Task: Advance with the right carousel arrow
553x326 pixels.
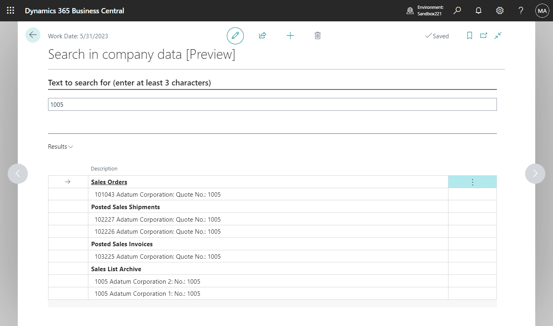Action: (535, 173)
